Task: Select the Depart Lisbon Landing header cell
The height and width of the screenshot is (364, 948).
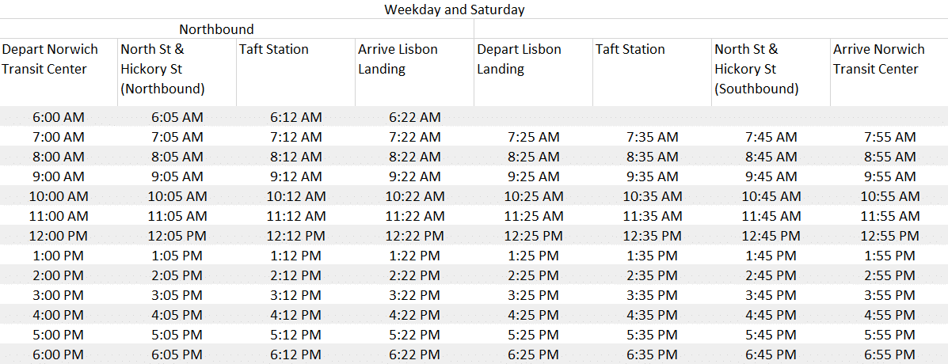Action: pyautogui.click(x=533, y=73)
